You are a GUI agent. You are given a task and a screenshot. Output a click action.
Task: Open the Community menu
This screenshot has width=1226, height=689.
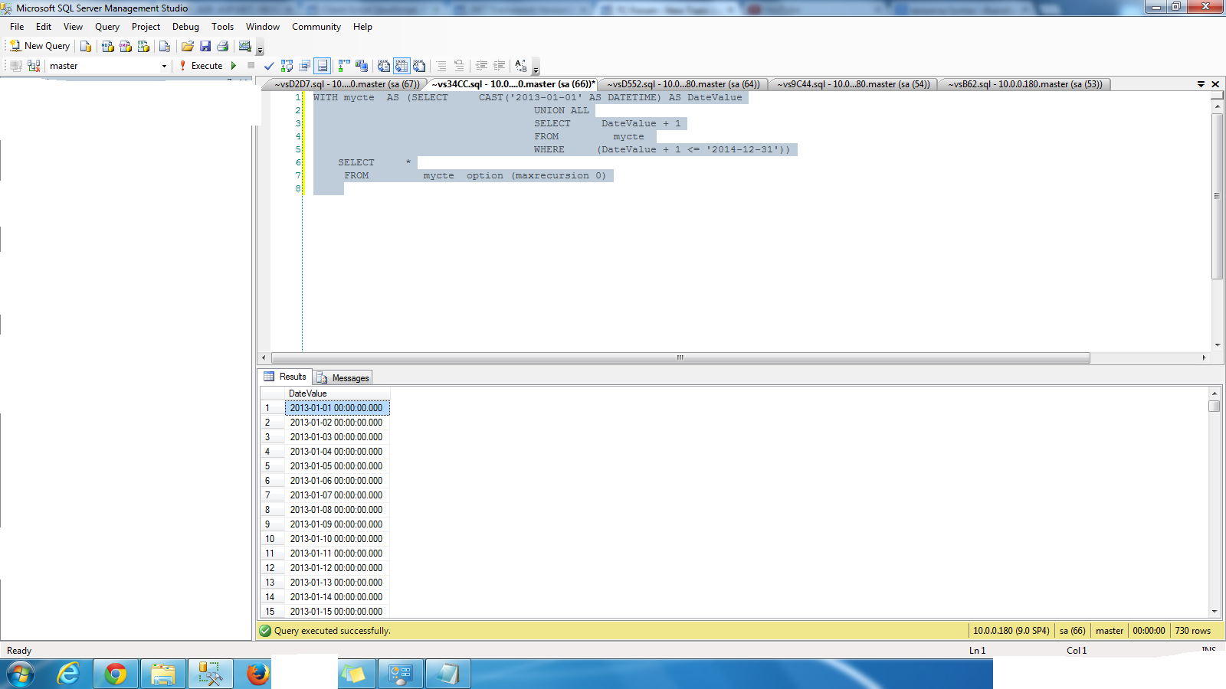point(316,27)
